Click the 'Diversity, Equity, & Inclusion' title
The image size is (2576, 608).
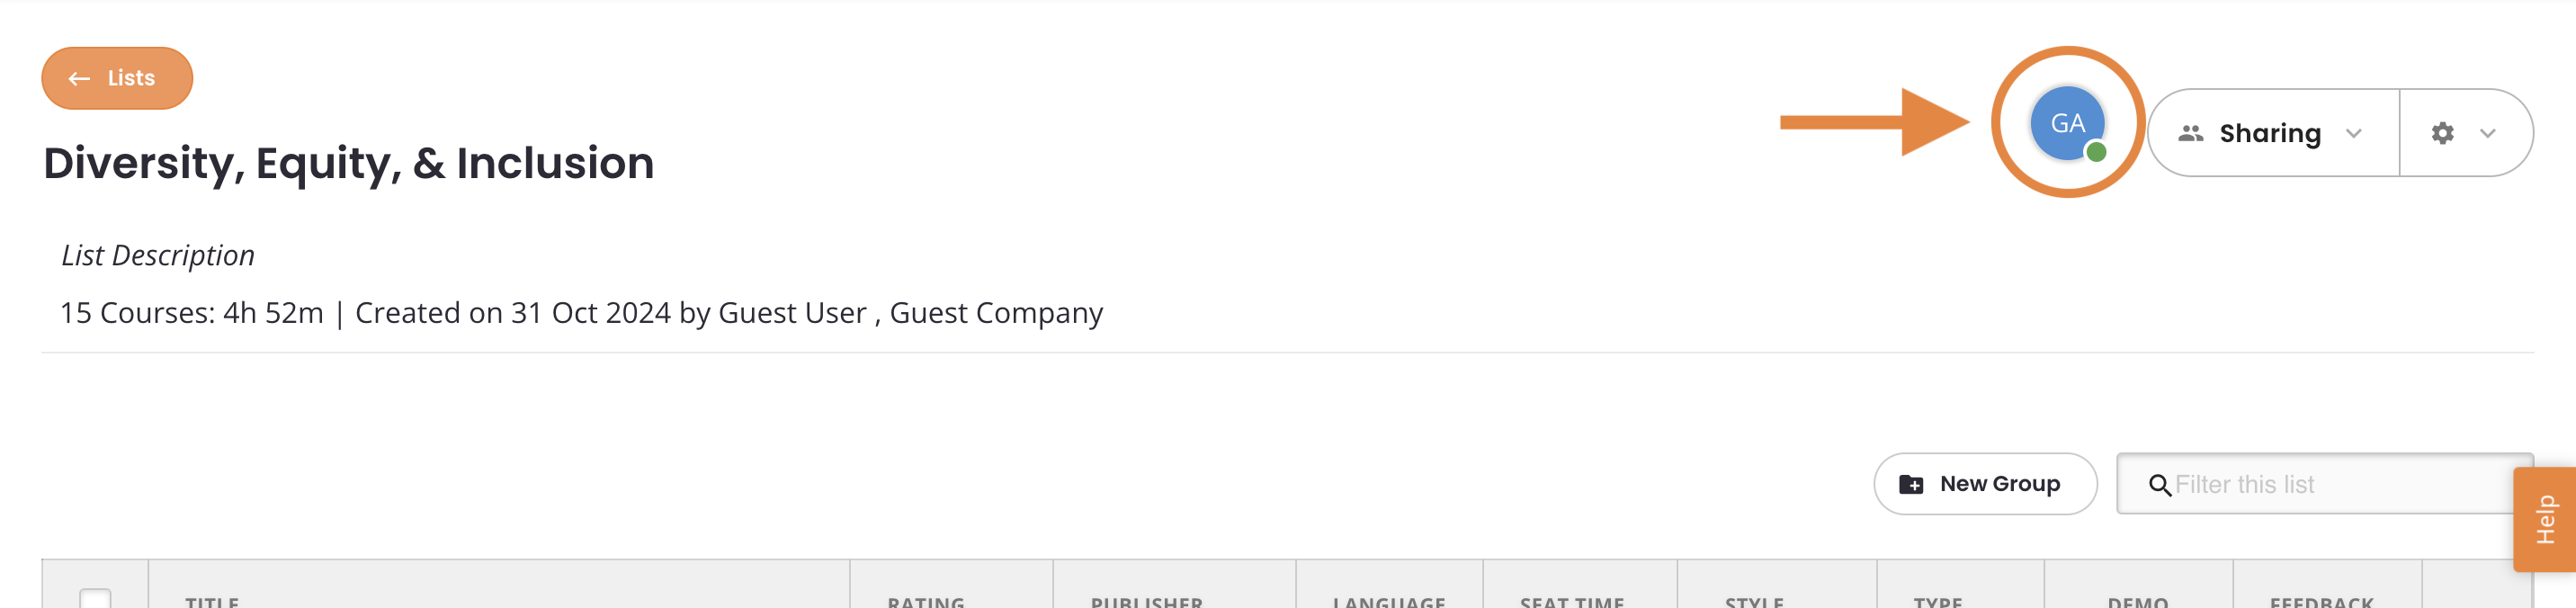pos(348,163)
